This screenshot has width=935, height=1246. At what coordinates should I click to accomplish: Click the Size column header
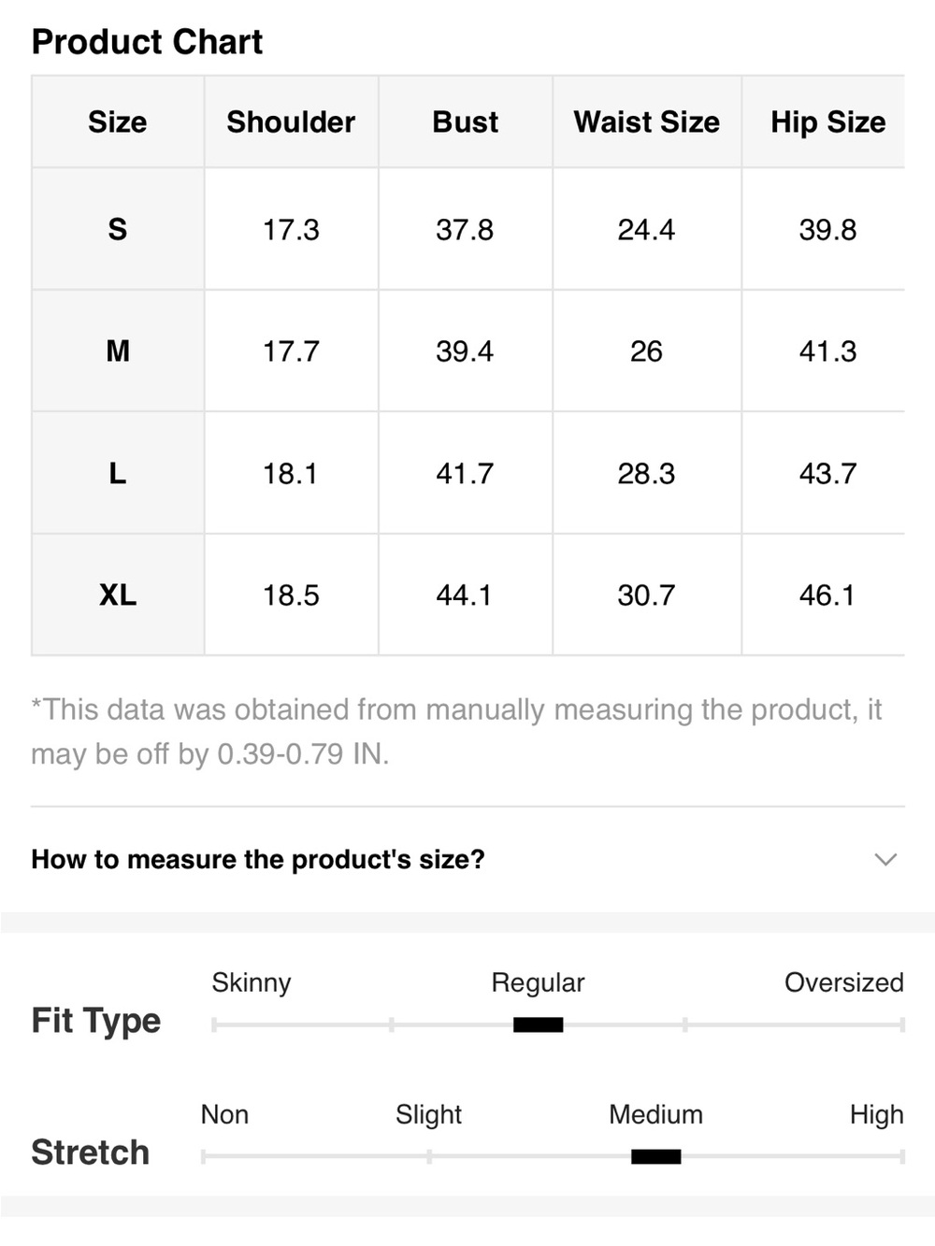(x=118, y=122)
